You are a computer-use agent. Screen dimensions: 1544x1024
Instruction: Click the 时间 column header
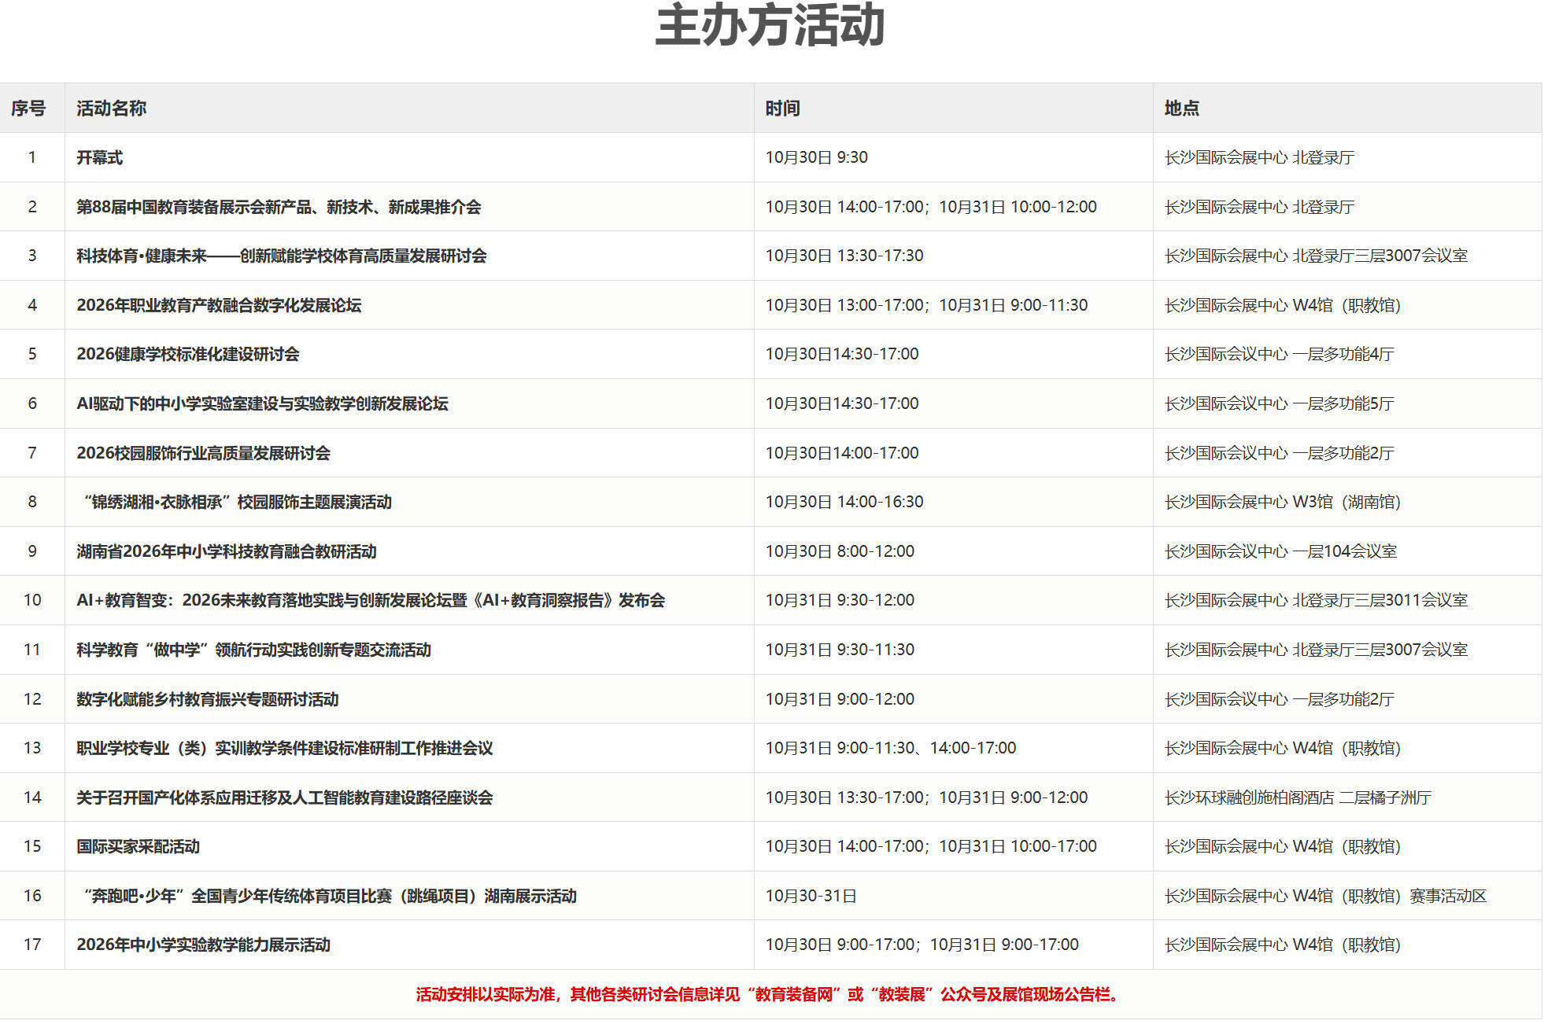(782, 109)
